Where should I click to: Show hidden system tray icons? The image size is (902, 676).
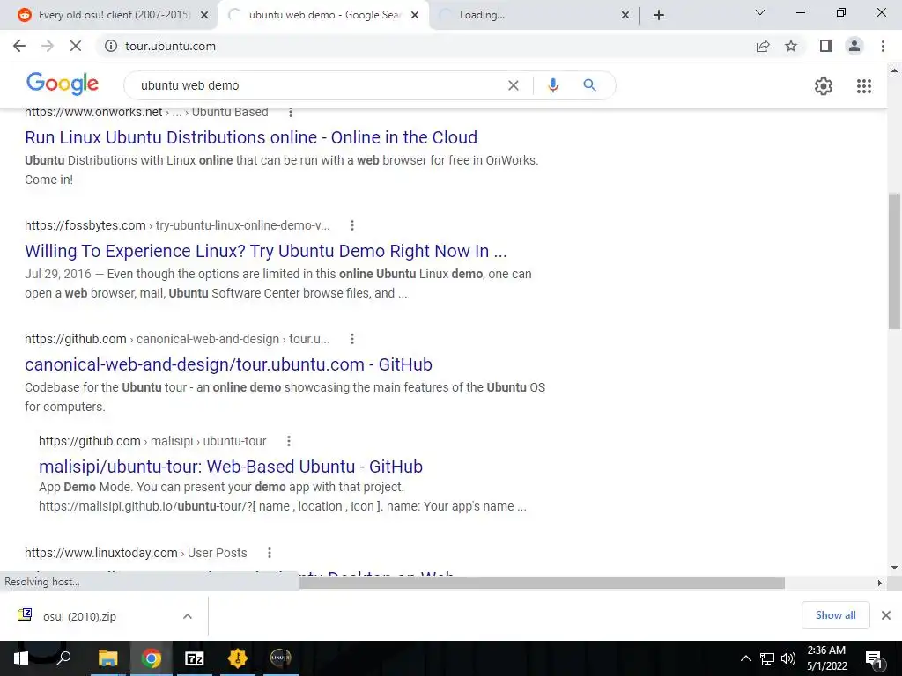[745, 658]
